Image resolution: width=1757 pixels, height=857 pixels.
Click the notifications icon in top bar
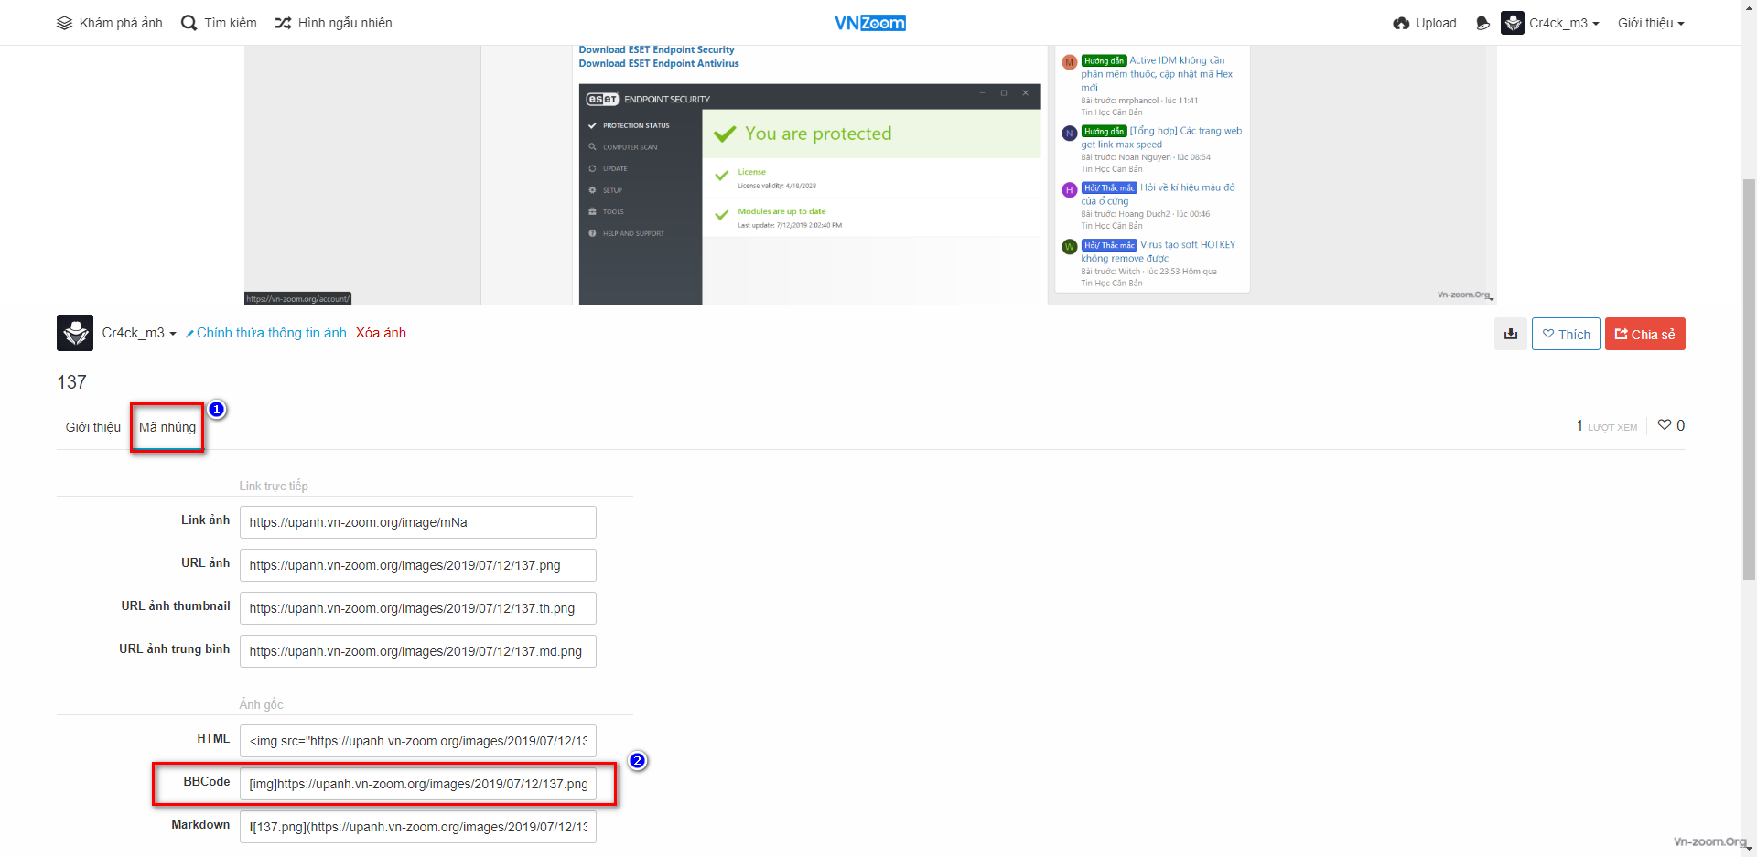1482,23
